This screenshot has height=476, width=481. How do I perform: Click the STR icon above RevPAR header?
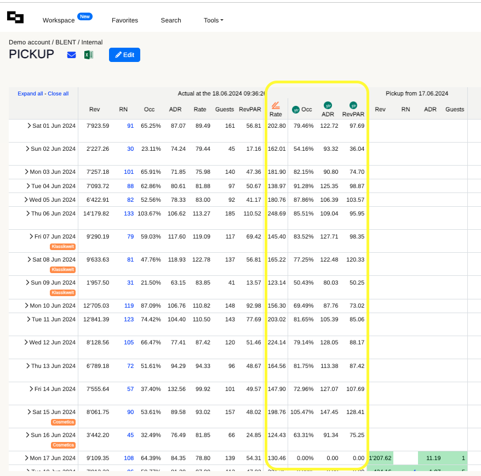click(x=353, y=106)
